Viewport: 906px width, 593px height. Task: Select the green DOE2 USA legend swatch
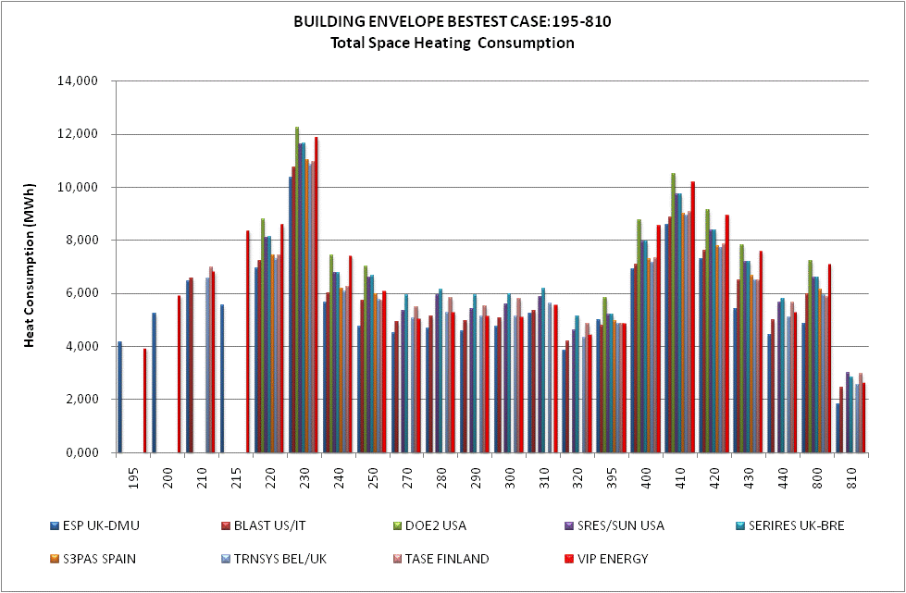pyautogui.click(x=396, y=526)
